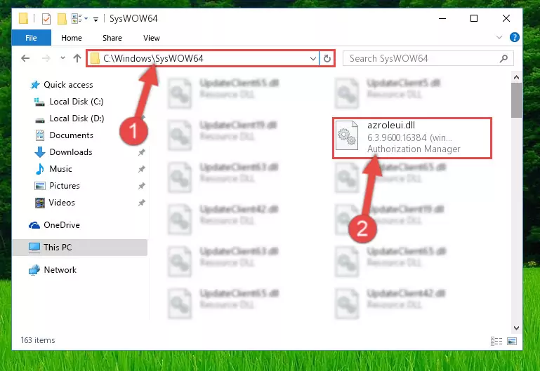540x371 pixels.
Task: Select Quick access in navigation pane
Action: pos(68,85)
